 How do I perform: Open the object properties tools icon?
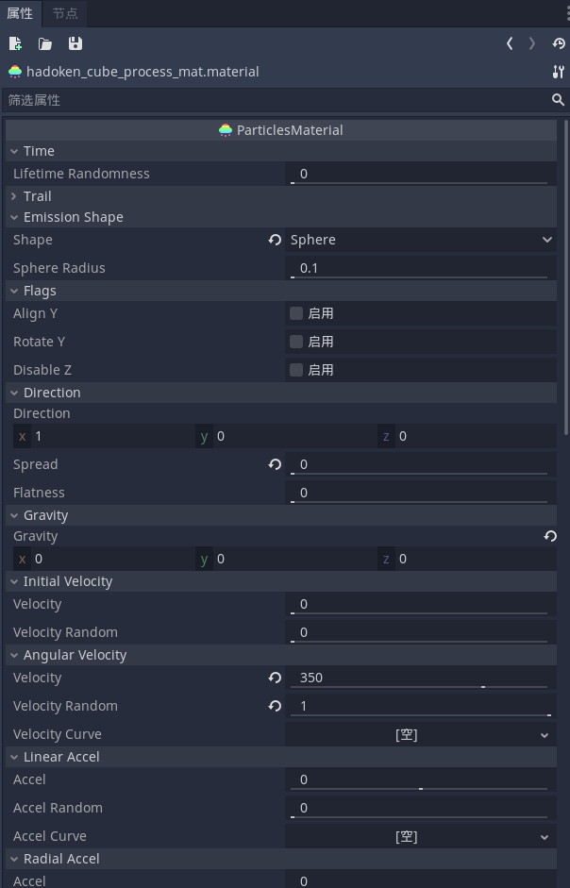click(558, 72)
